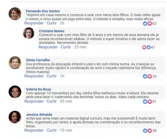Like Valeria Da Rosa's comment with Curtir
The width and height of the screenshot is (167, 139).
(x=52, y=101)
